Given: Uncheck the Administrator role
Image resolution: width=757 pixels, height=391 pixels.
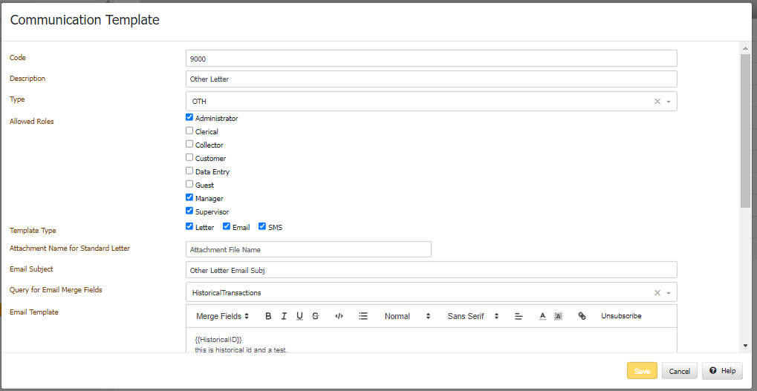Looking at the screenshot, I should coord(189,117).
